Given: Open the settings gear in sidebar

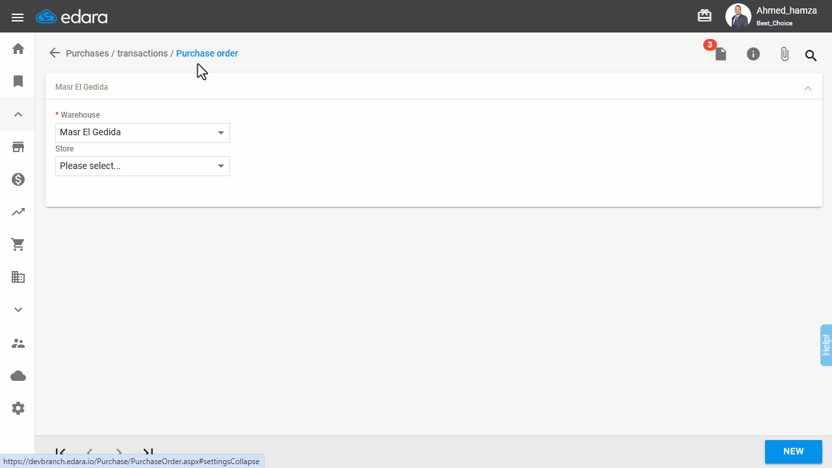Looking at the screenshot, I should pyautogui.click(x=18, y=408).
